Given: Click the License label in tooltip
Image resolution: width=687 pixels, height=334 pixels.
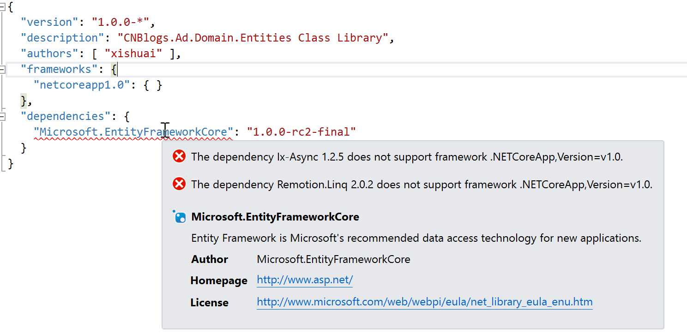Looking at the screenshot, I should [210, 303].
